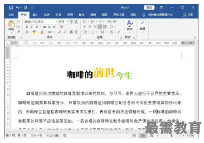The height and width of the screenshot is (143, 204).
Task: Activate the Format Painter brush
Action: 18,32
